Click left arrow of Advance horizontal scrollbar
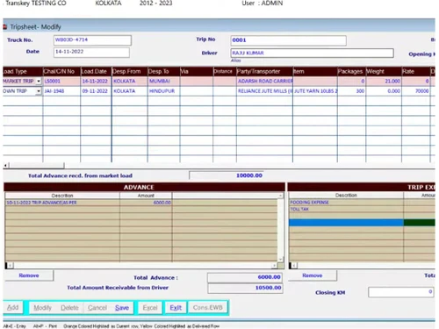 (10, 266)
